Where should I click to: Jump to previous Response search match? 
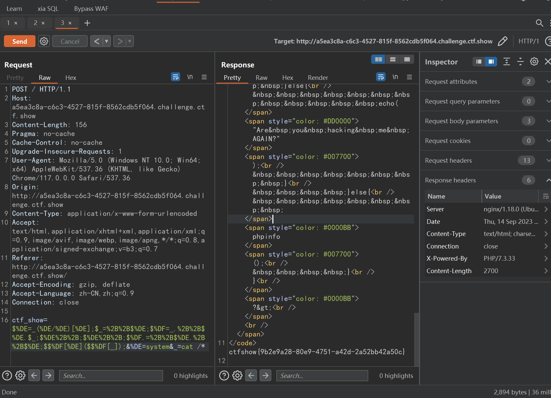(251, 375)
